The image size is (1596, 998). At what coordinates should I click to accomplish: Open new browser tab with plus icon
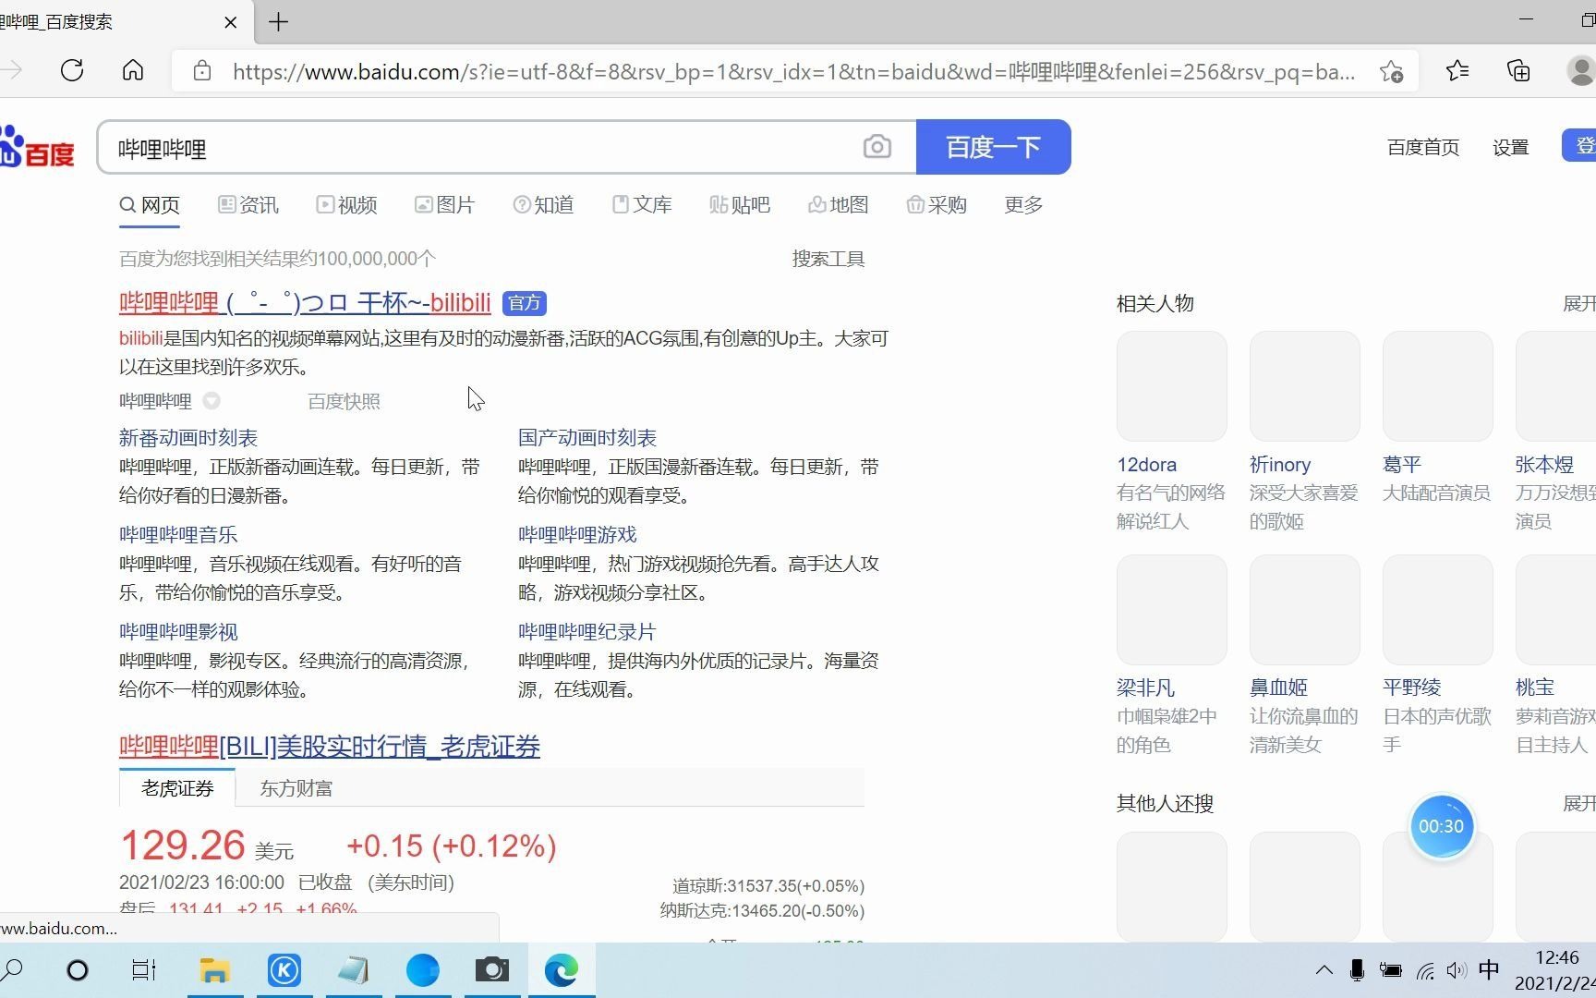pos(278,21)
